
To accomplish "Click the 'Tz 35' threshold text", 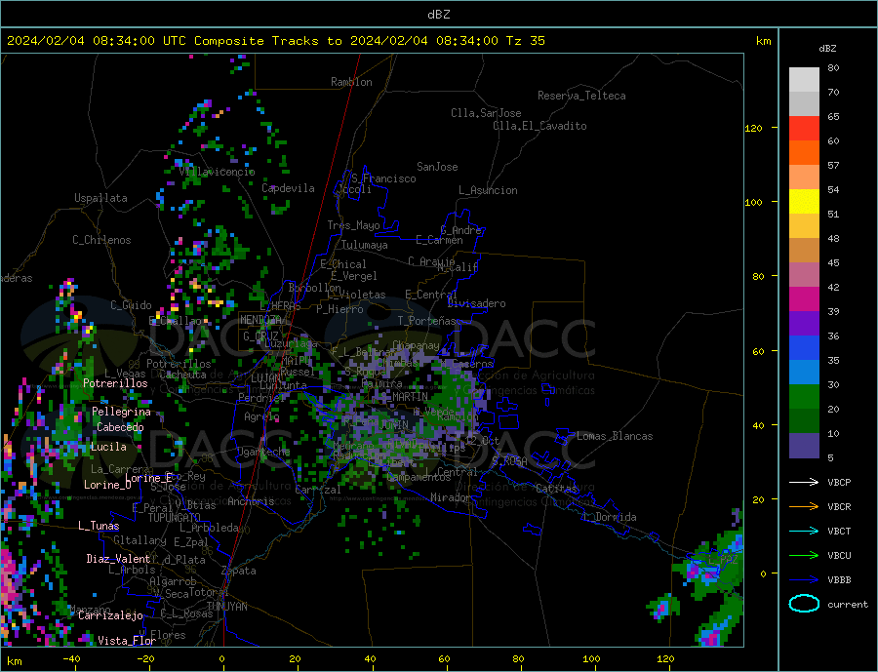I will pos(525,41).
